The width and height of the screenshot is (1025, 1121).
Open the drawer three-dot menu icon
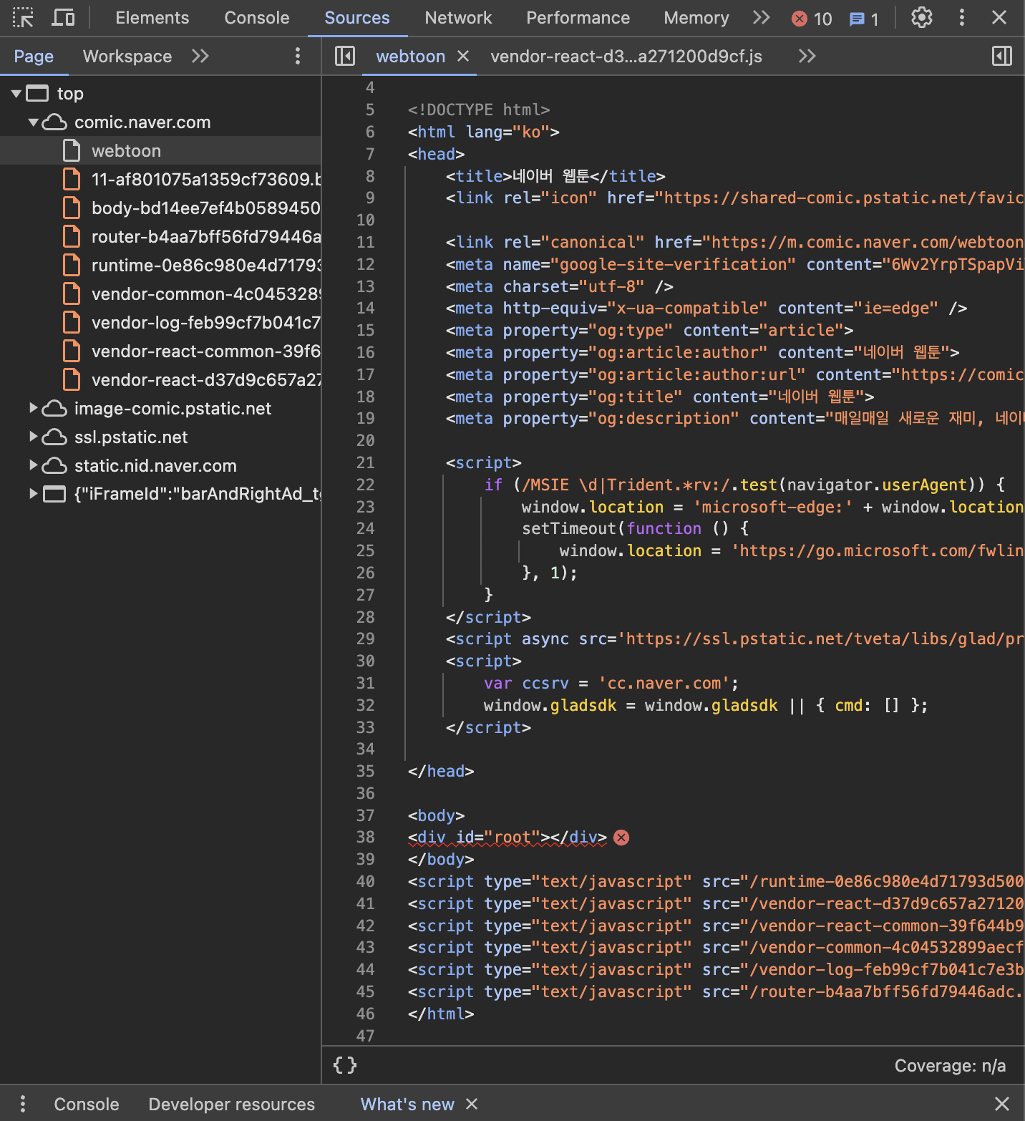pyautogui.click(x=23, y=1103)
